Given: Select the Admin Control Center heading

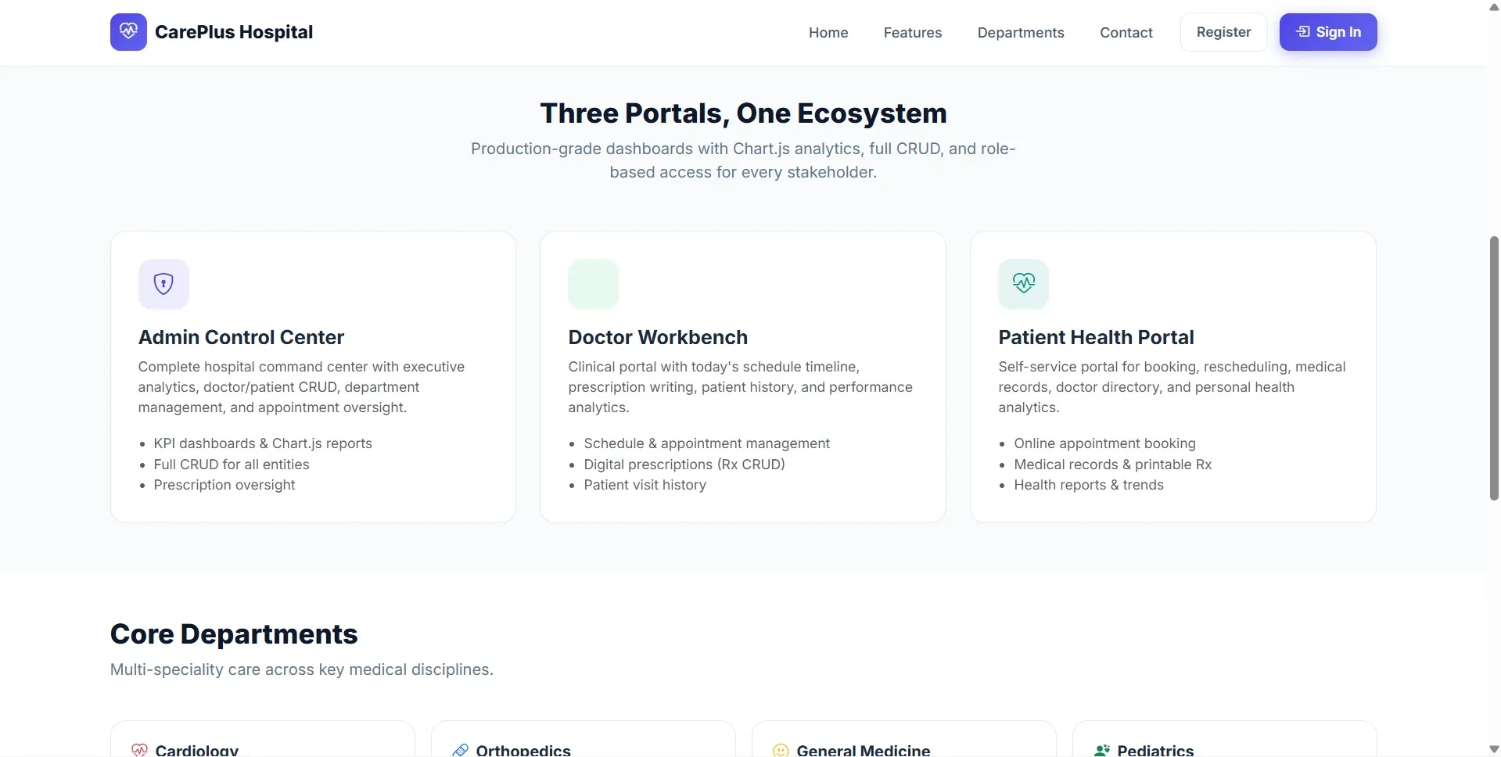Looking at the screenshot, I should 241,337.
